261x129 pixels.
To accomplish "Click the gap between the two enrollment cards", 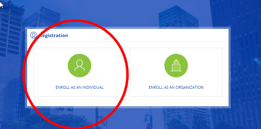I will (128, 72).
